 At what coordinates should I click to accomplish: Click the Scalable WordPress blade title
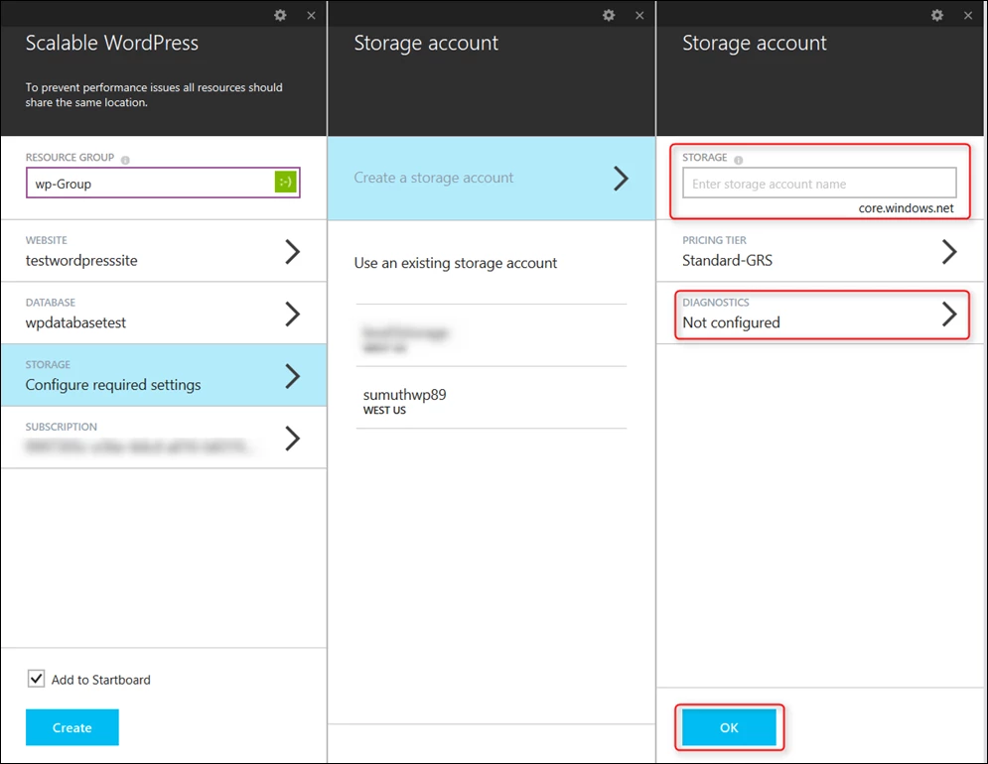(x=111, y=43)
